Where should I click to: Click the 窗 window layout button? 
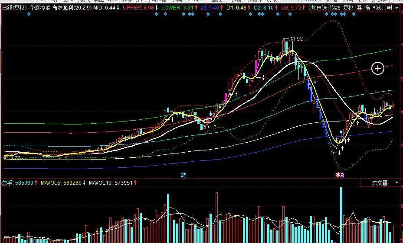(368, 8)
